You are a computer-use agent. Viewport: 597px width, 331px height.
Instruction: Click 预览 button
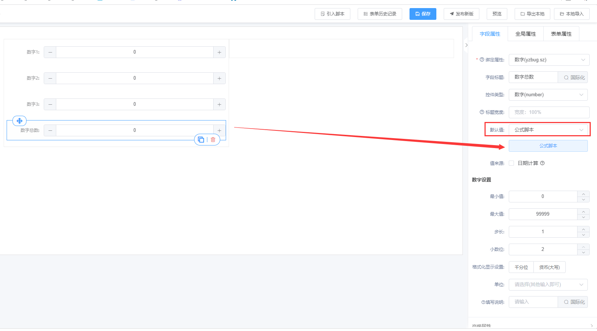tap(497, 14)
